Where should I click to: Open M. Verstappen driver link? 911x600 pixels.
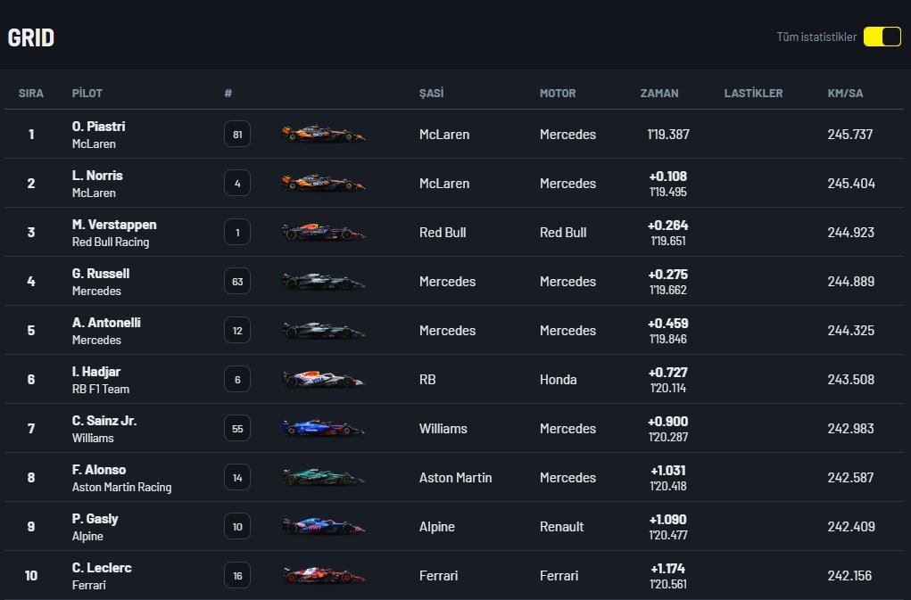[114, 226]
